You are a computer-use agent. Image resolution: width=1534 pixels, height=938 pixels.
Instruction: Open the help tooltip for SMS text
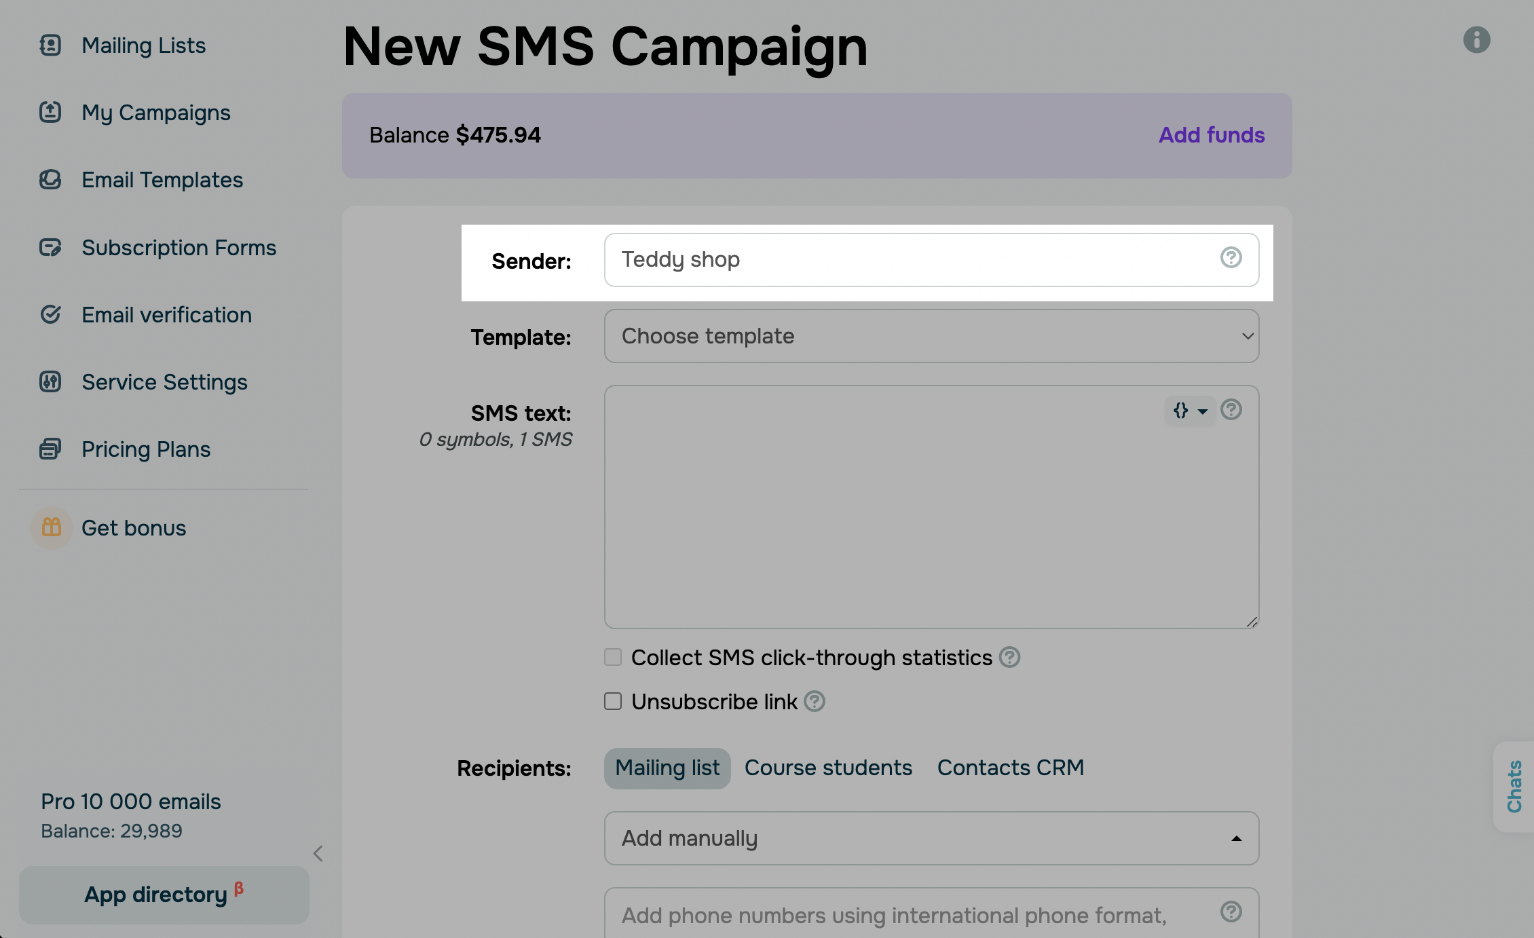1231,410
